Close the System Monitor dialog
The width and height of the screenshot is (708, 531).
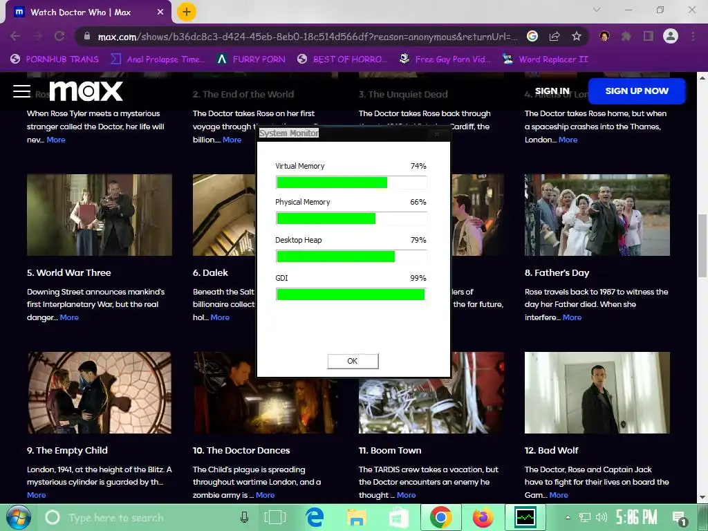point(437,133)
